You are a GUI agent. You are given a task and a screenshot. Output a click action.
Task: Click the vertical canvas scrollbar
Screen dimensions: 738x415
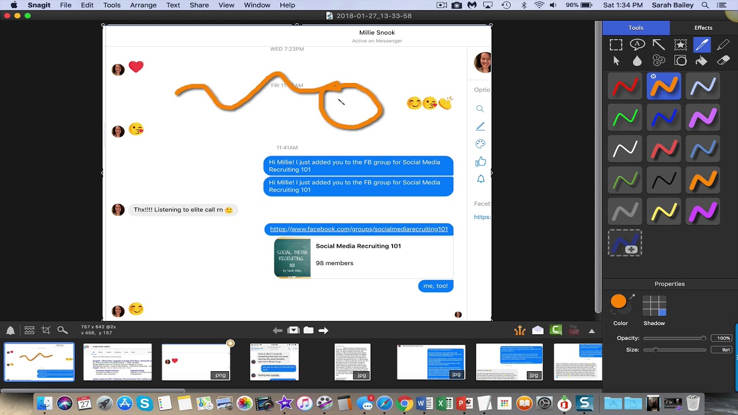(x=597, y=167)
